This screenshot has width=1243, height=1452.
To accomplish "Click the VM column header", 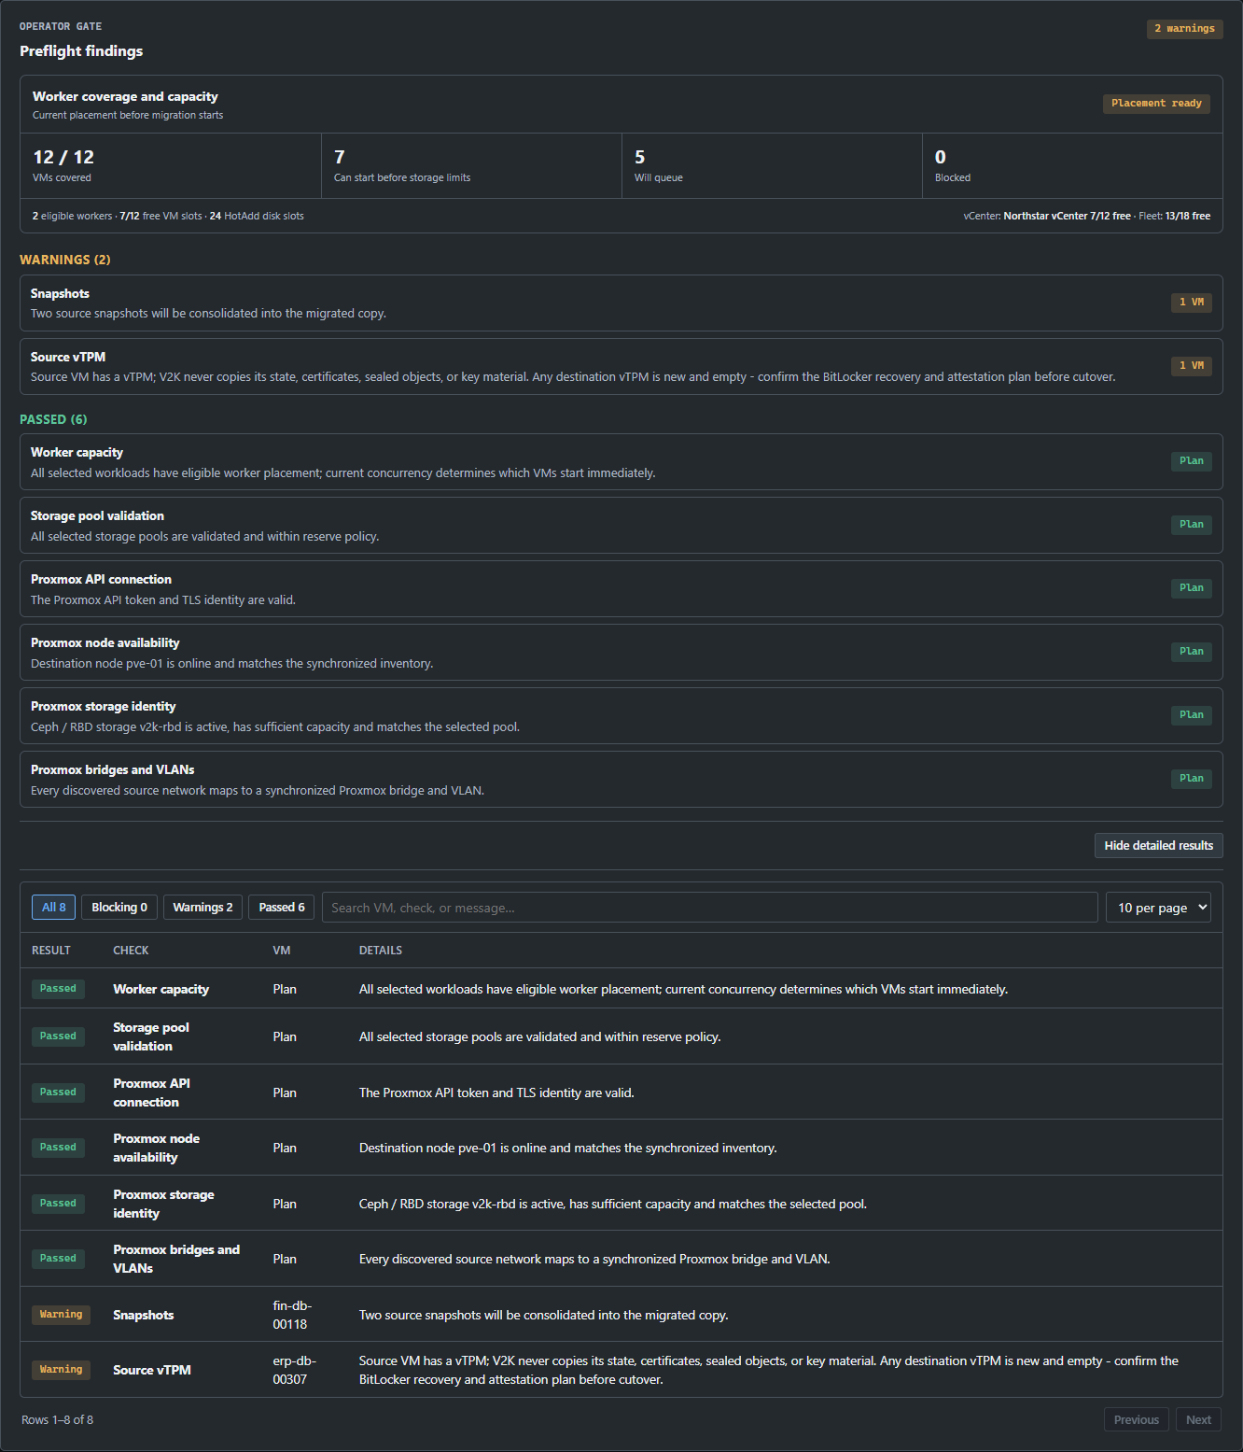I will pyautogui.click(x=282, y=951).
